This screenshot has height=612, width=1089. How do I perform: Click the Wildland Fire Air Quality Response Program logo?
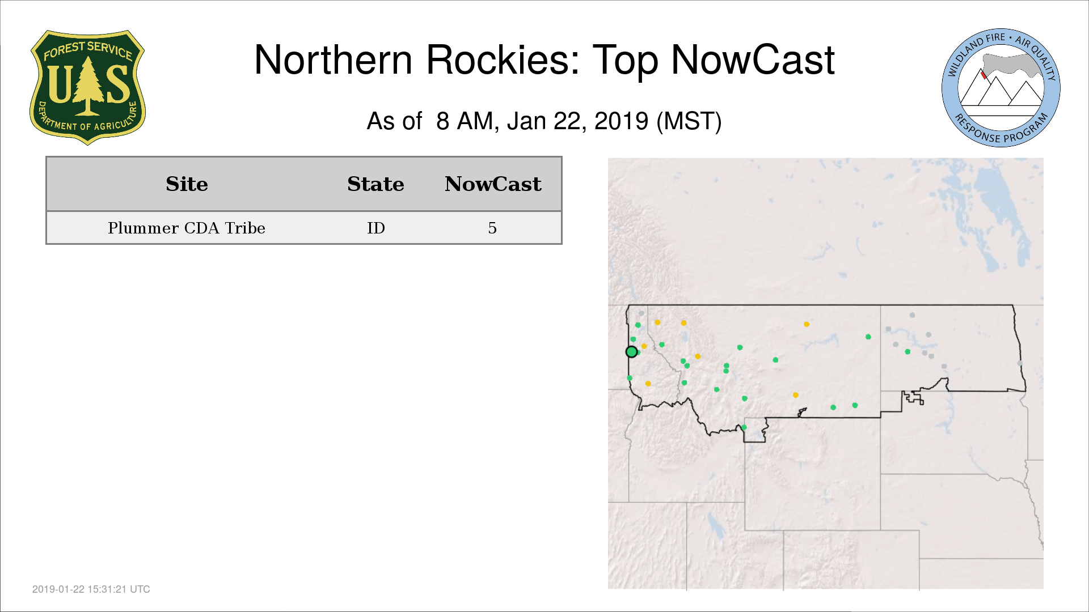(x=1001, y=88)
